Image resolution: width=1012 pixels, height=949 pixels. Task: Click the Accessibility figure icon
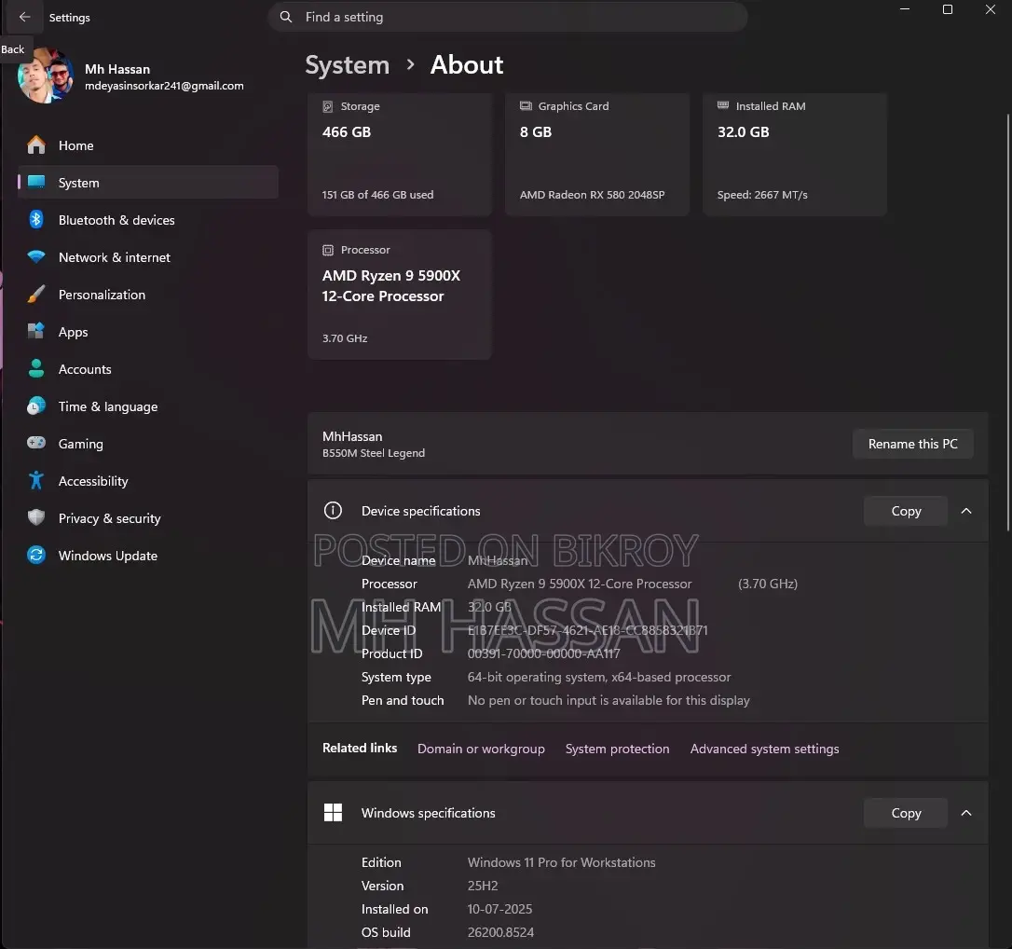pyautogui.click(x=36, y=480)
